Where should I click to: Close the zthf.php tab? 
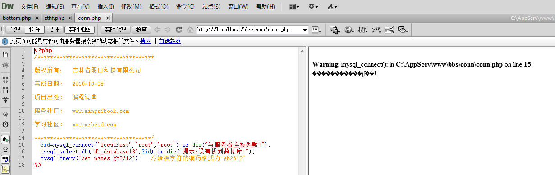(x=70, y=18)
